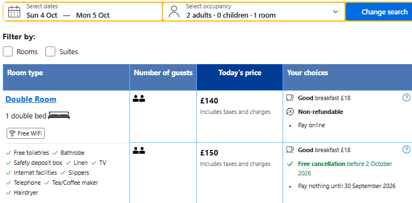Click the calendar icon for dates

click(x=14, y=12)
